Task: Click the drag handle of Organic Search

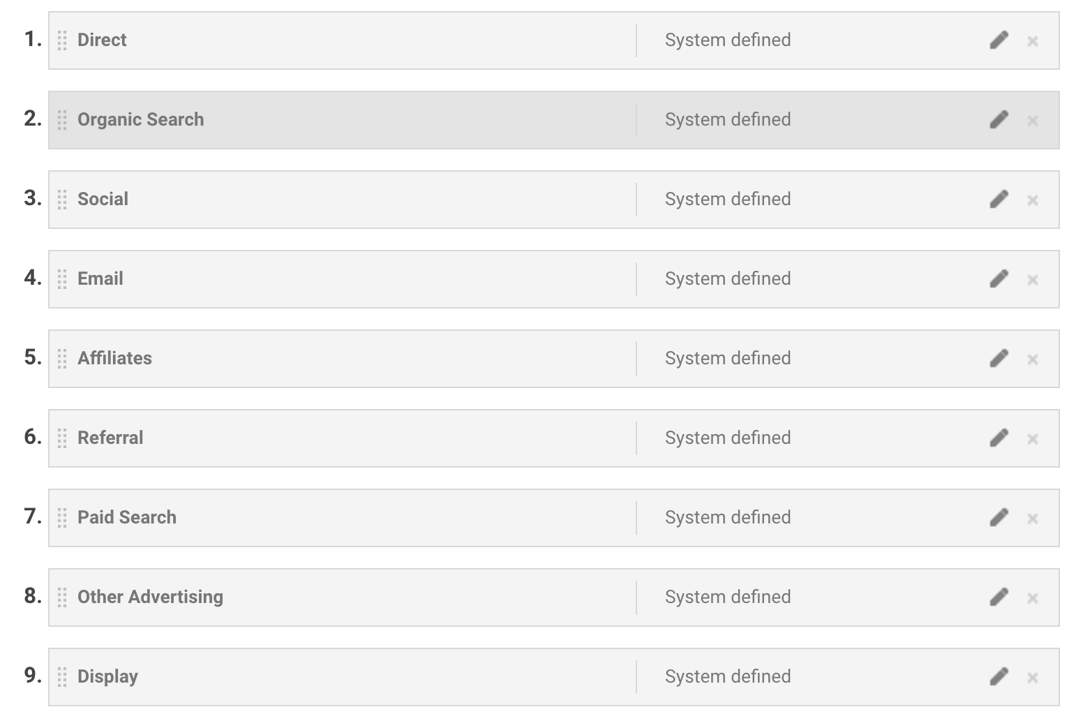Action: (x=62, y=120)
